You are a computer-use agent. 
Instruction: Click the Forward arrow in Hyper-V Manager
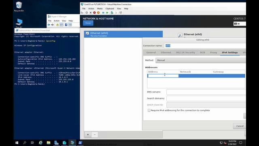tap(52, 25)
